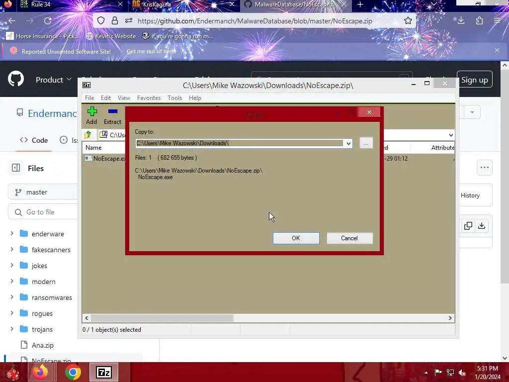
Task: Expand the ransomwares folder
Action: click(12, 297)
